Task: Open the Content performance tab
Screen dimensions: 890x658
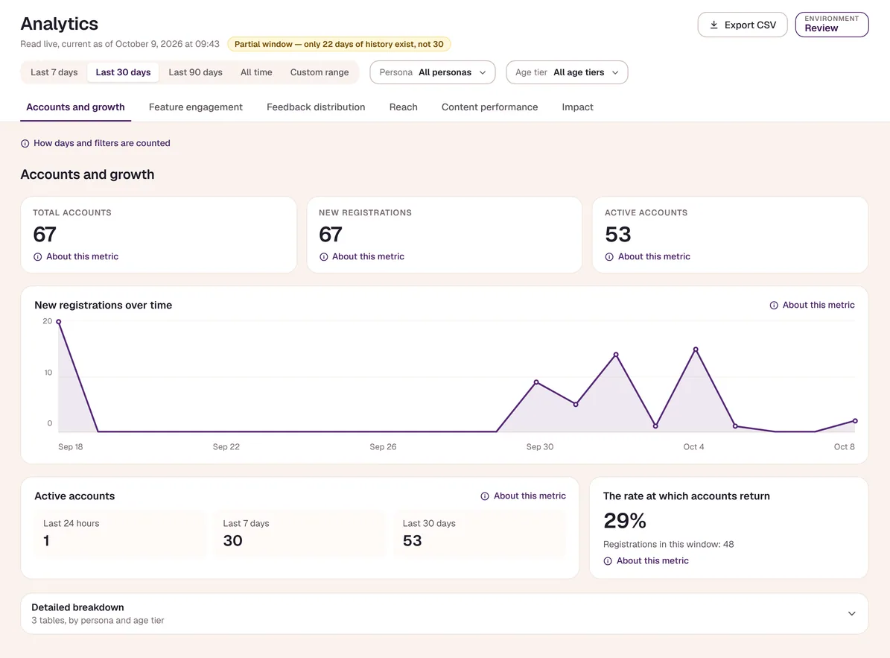Action: (x=490, y=107)
